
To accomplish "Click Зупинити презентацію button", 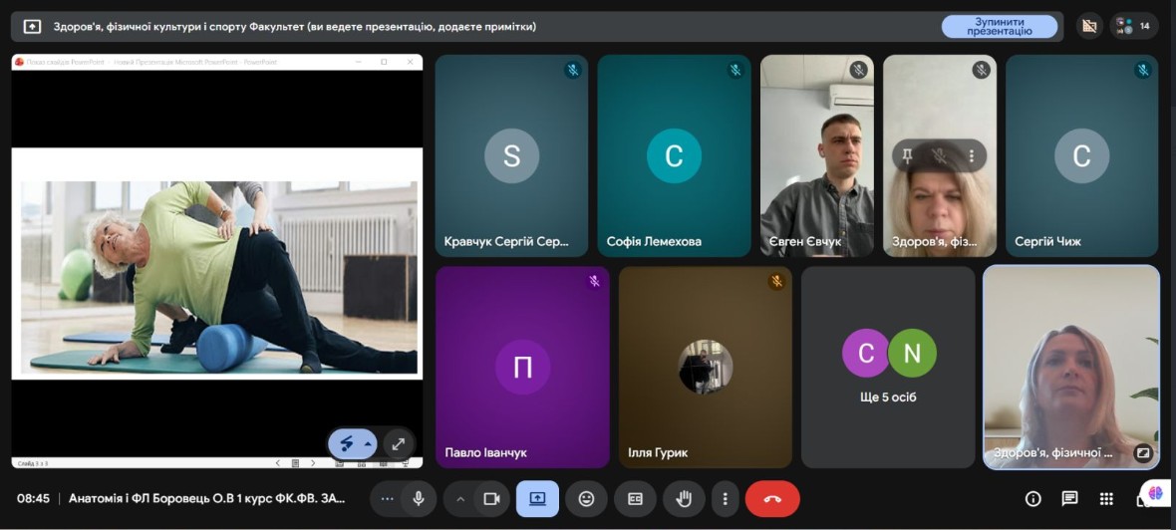I will click(999, 26).
